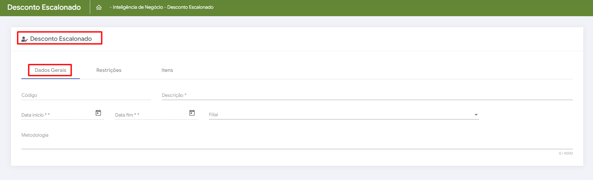This screenshot has height=180, width=593.
Task: Click the Inteligência de Negócio breadcrumb
Action: [138, 7]
